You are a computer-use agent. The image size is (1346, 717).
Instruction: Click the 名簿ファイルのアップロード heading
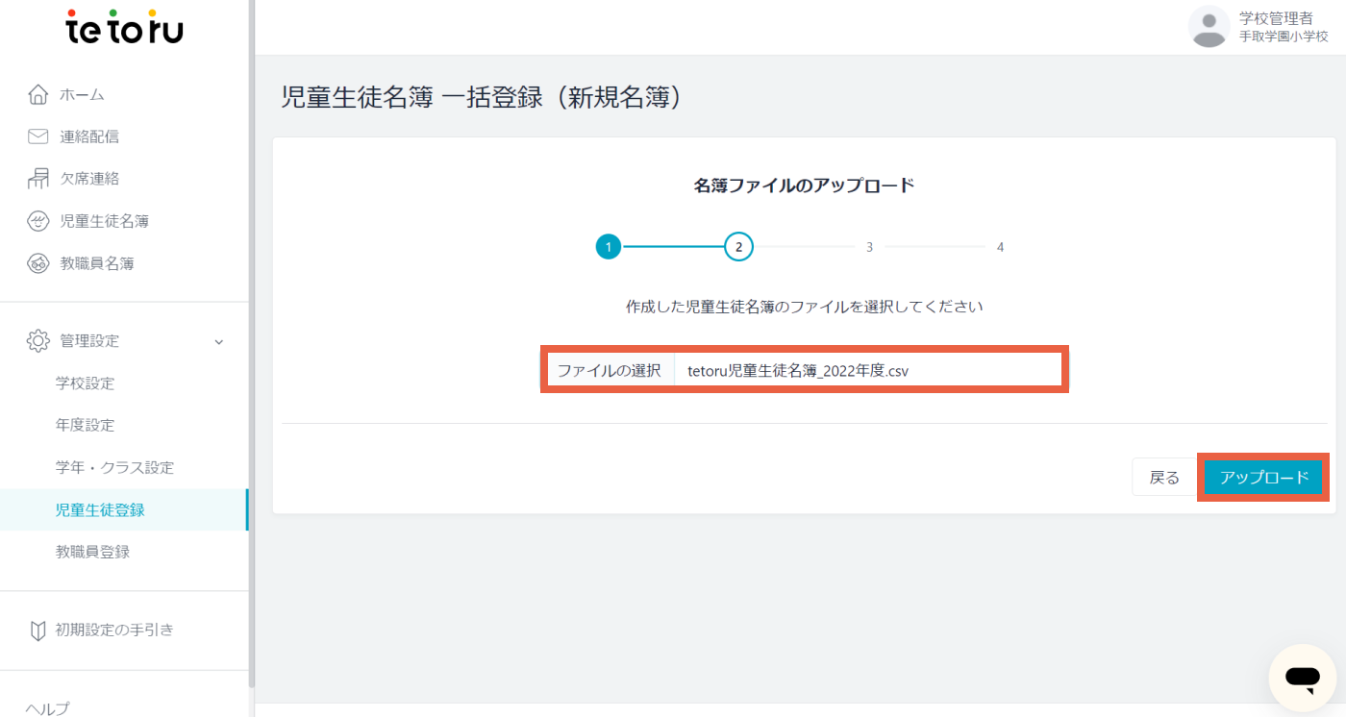pyautogui.click(x=804, y=185)
